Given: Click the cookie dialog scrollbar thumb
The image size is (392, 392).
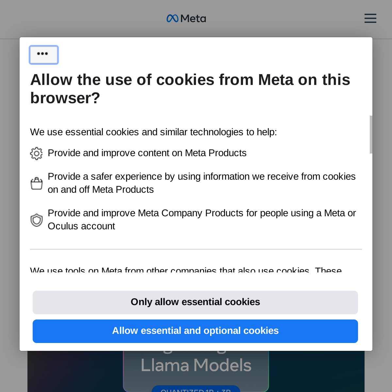Looking at the screenshot, I should tap(371, 134).
